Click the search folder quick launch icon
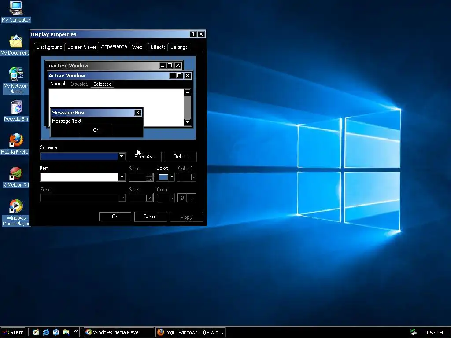This screenshot has width=451, height=338. [x=66, y=332]
